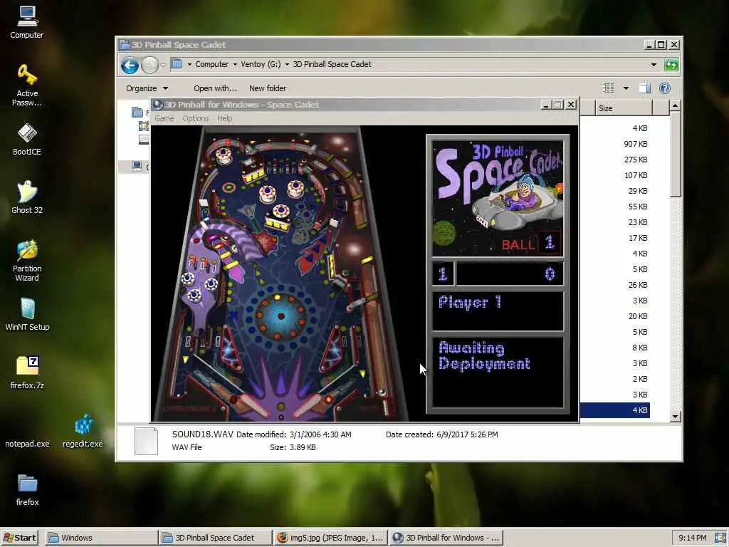Close the 3D Pinball game window
Image resolution: width=729 pixels, height=547 pixels.
click(x=571, y=105)
